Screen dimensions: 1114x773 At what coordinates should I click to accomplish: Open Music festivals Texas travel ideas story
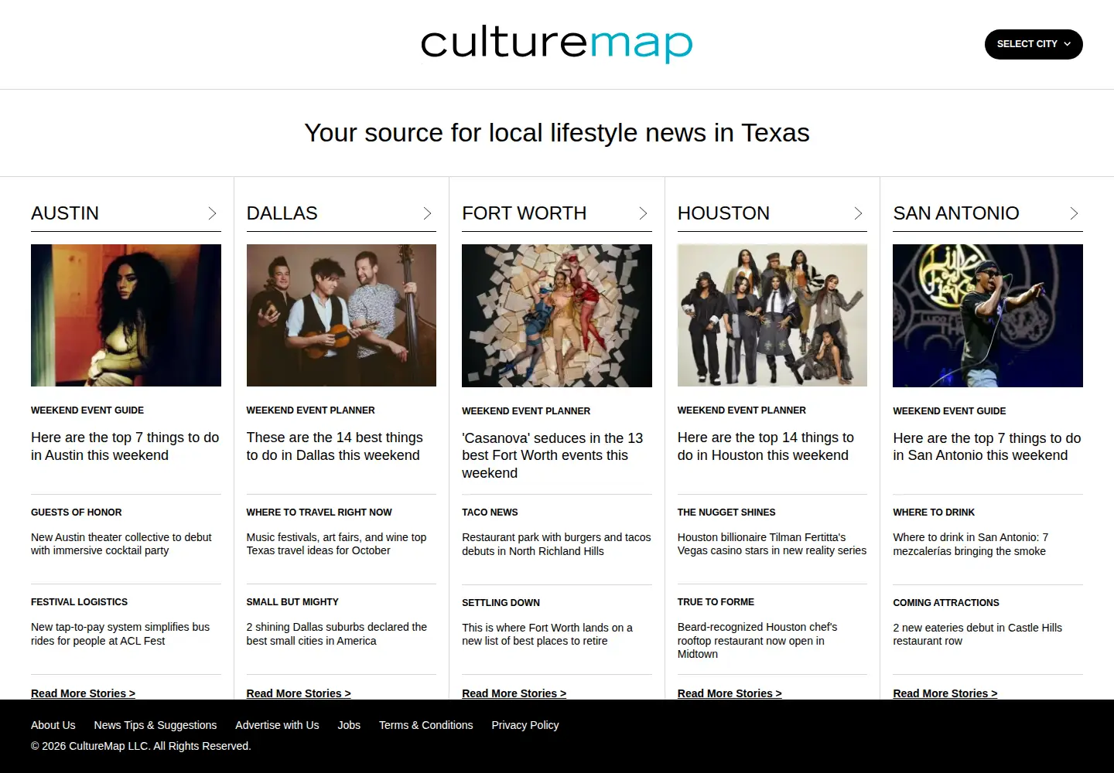337,544
